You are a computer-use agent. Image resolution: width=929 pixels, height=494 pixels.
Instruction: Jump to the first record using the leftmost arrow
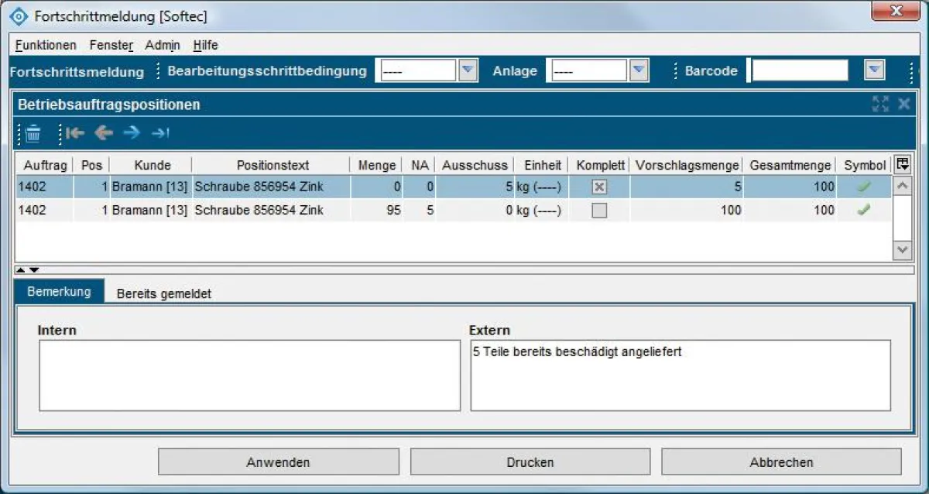pos(74,132)
